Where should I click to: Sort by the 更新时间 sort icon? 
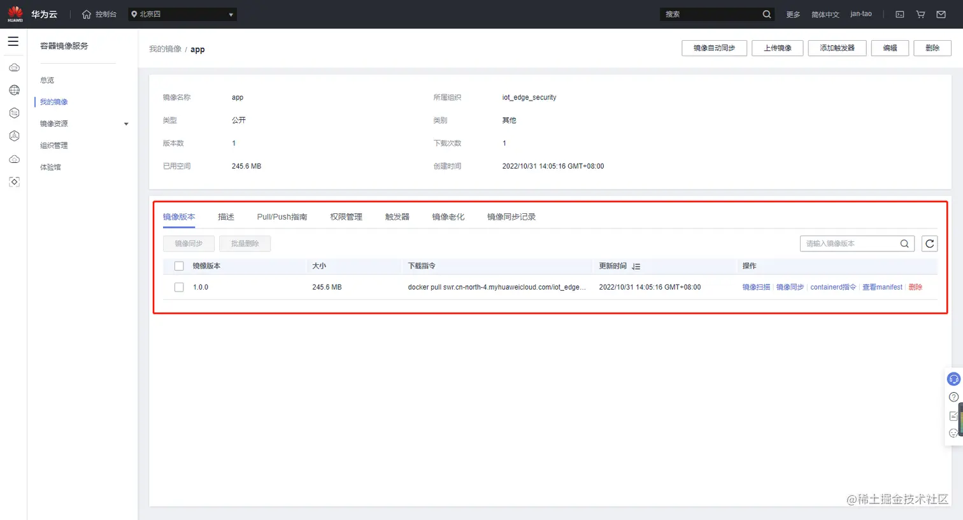[636, 267]
